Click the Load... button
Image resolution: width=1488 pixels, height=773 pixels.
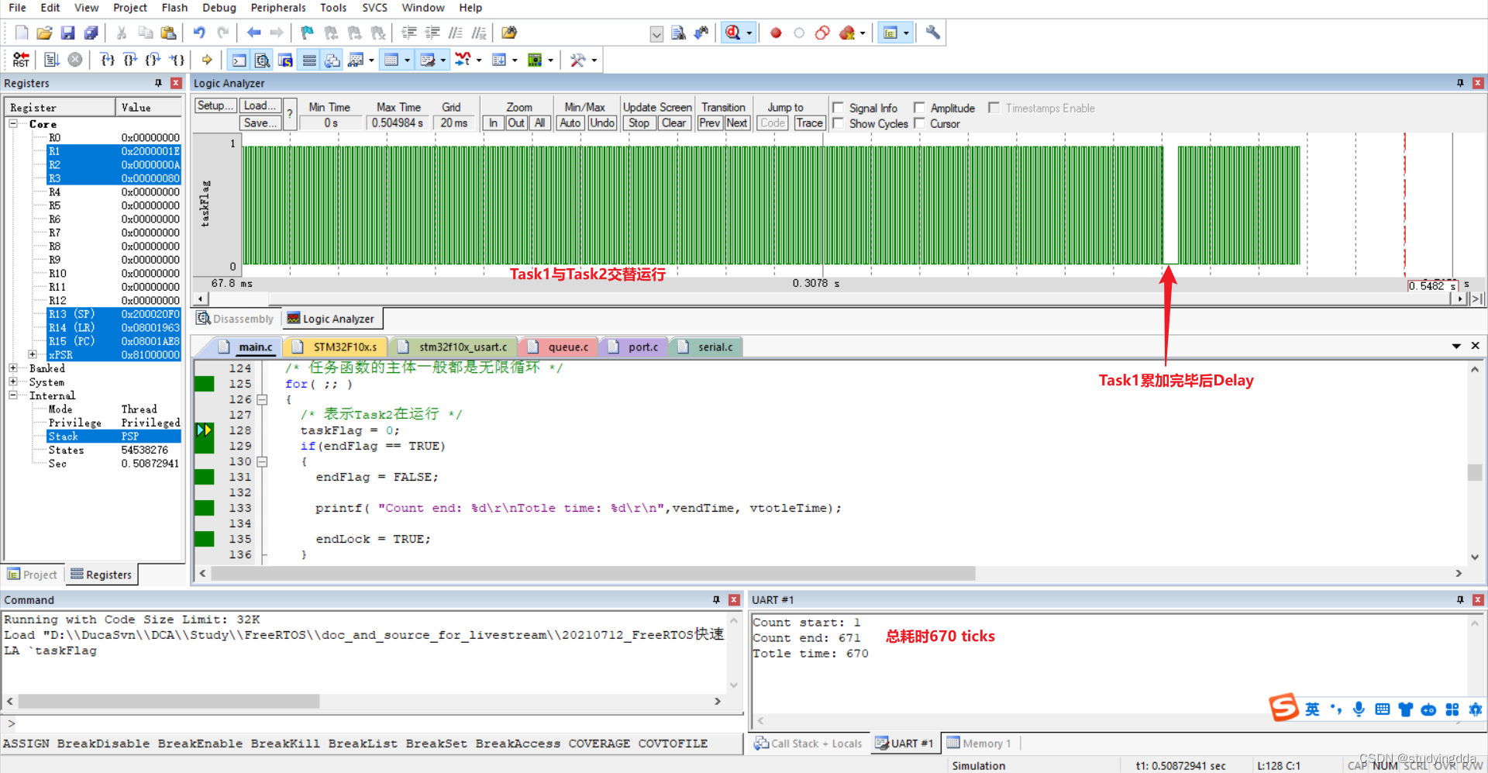point(260,106)
